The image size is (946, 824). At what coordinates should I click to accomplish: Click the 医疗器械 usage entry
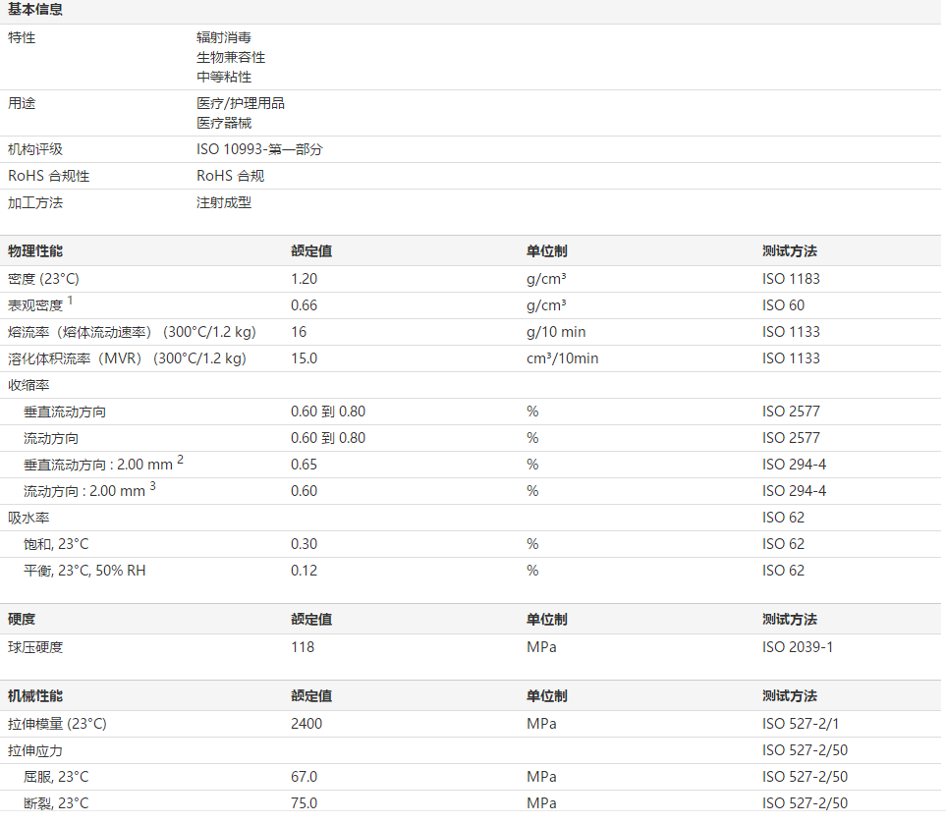[x=224, y=123]
